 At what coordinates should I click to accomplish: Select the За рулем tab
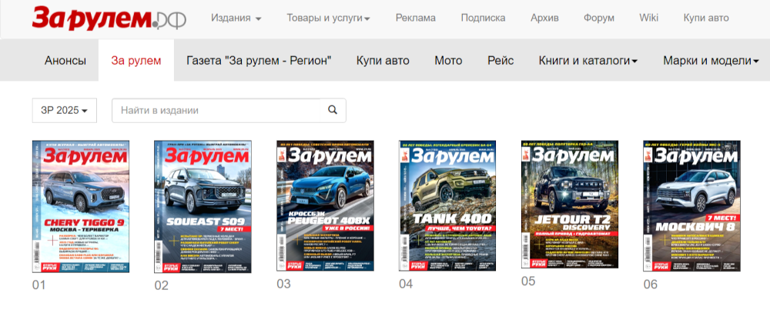click(136, 61)
